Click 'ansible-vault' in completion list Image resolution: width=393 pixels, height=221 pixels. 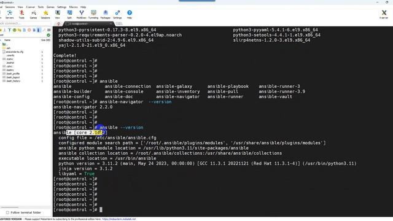pos(275,97)
